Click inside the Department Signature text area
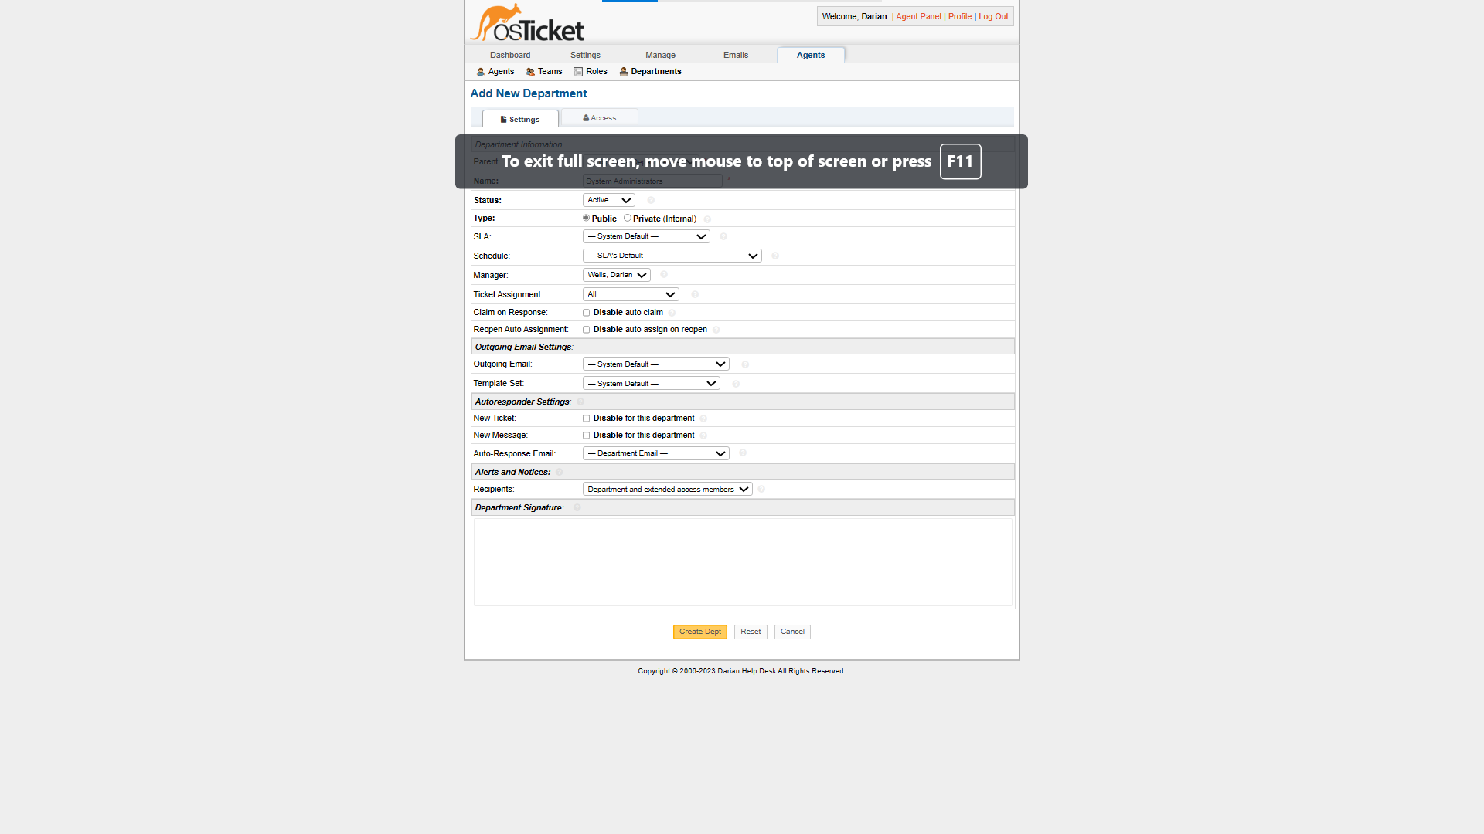1484x834 pixels. 741,562
